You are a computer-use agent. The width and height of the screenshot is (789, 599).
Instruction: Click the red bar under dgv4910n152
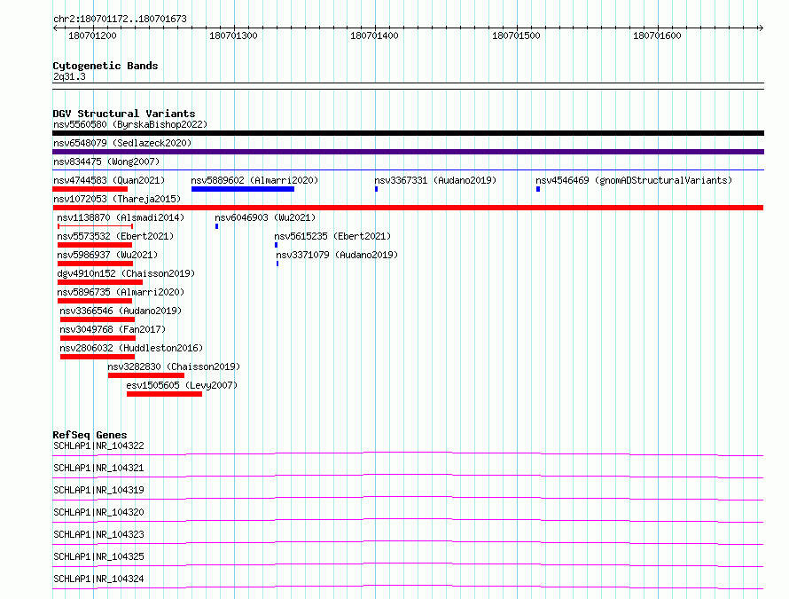tap(100, 282)
